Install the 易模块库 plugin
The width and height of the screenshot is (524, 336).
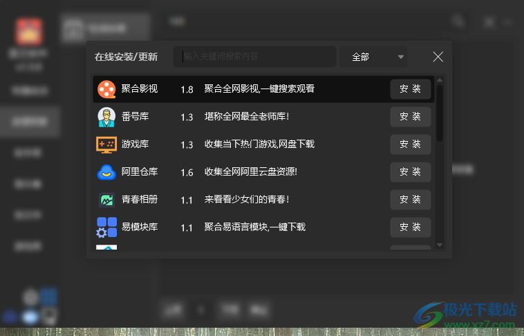(x=411, y=227)
